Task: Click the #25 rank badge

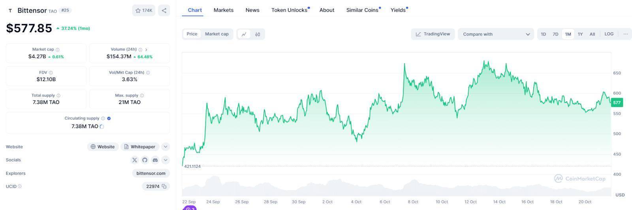Action: click(x=65, y=11)
